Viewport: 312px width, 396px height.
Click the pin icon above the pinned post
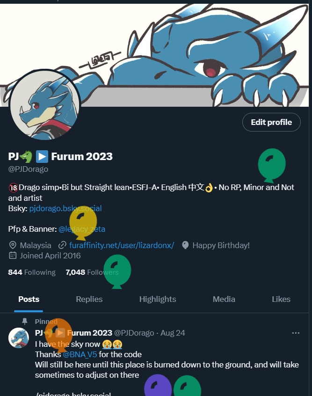point(25,322)
